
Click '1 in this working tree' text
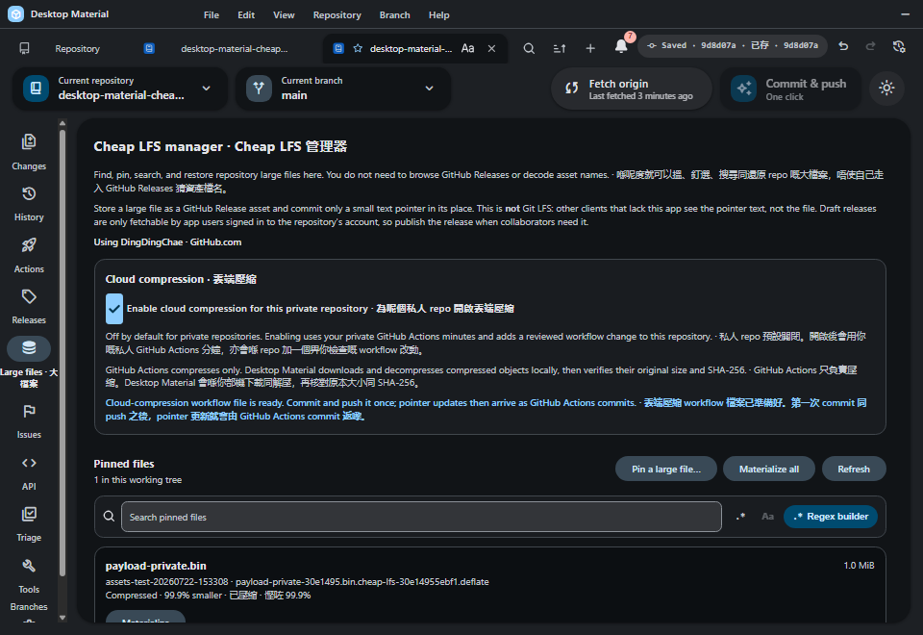point(137,480)
